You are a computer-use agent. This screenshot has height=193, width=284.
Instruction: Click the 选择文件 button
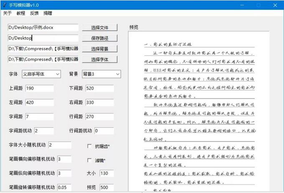point(100,28)
